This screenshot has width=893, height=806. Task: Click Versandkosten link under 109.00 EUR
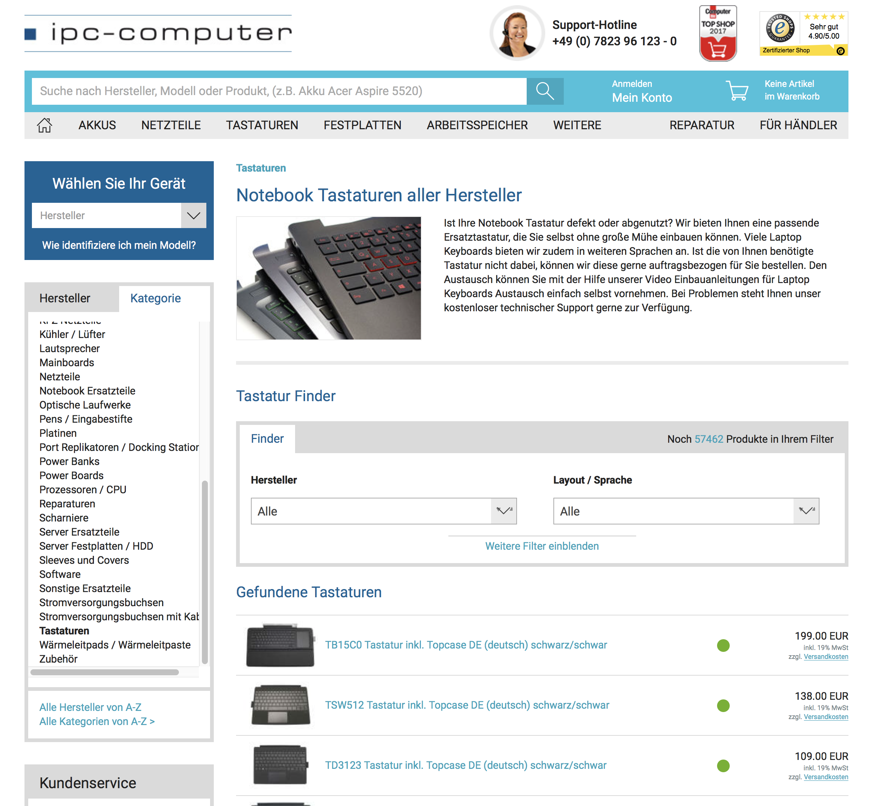[826, 777]
